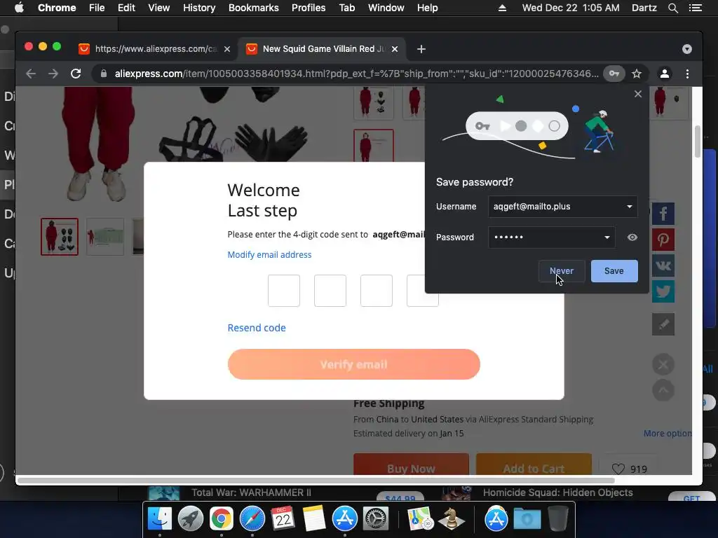
Task: Click the Verify email button
Action: (353, 364)
